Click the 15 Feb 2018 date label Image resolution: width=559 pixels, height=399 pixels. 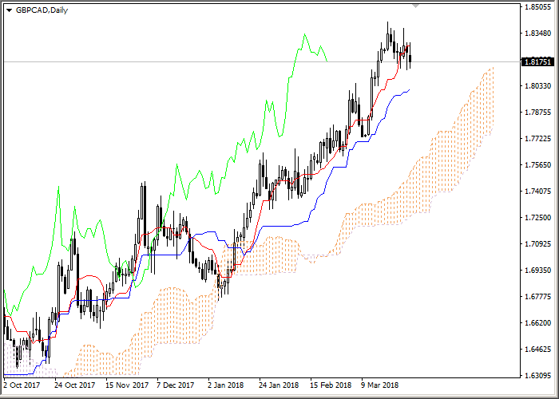(331, 385)
